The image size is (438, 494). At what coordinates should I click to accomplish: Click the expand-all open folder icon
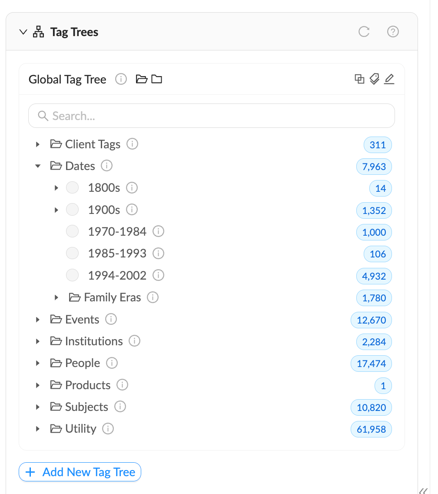[x=141, y=79]
